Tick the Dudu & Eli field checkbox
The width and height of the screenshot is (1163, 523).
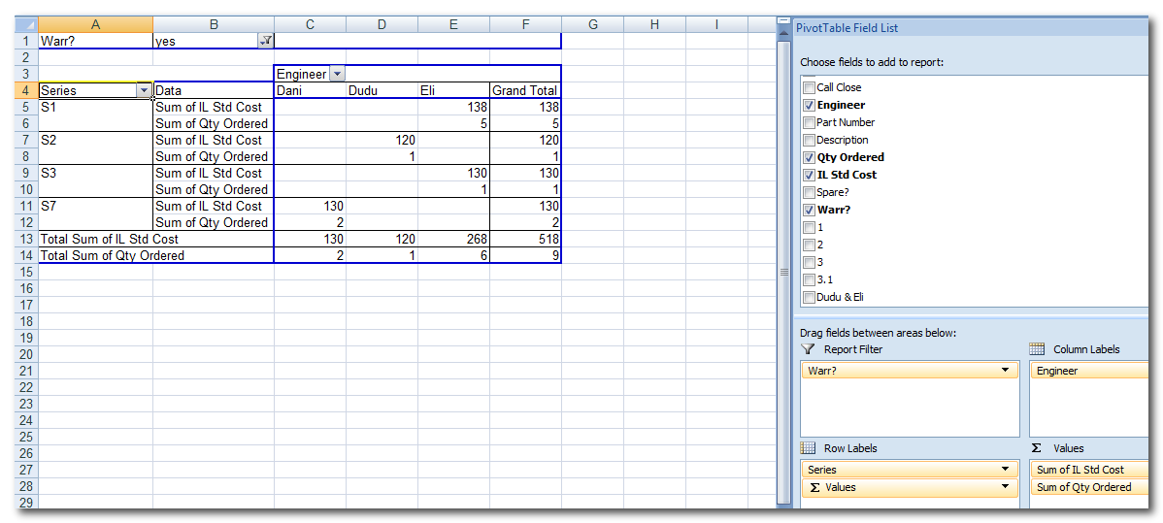[809, 297]
